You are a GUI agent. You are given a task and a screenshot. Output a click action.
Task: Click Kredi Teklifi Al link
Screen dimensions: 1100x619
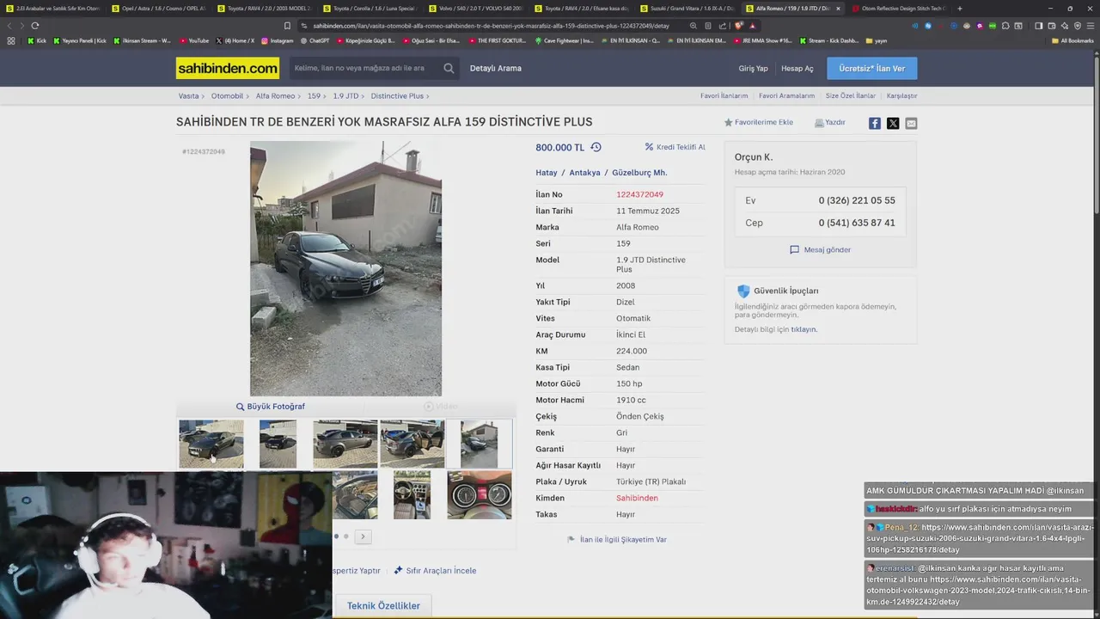pyautogui.click(x=675, y=147)
